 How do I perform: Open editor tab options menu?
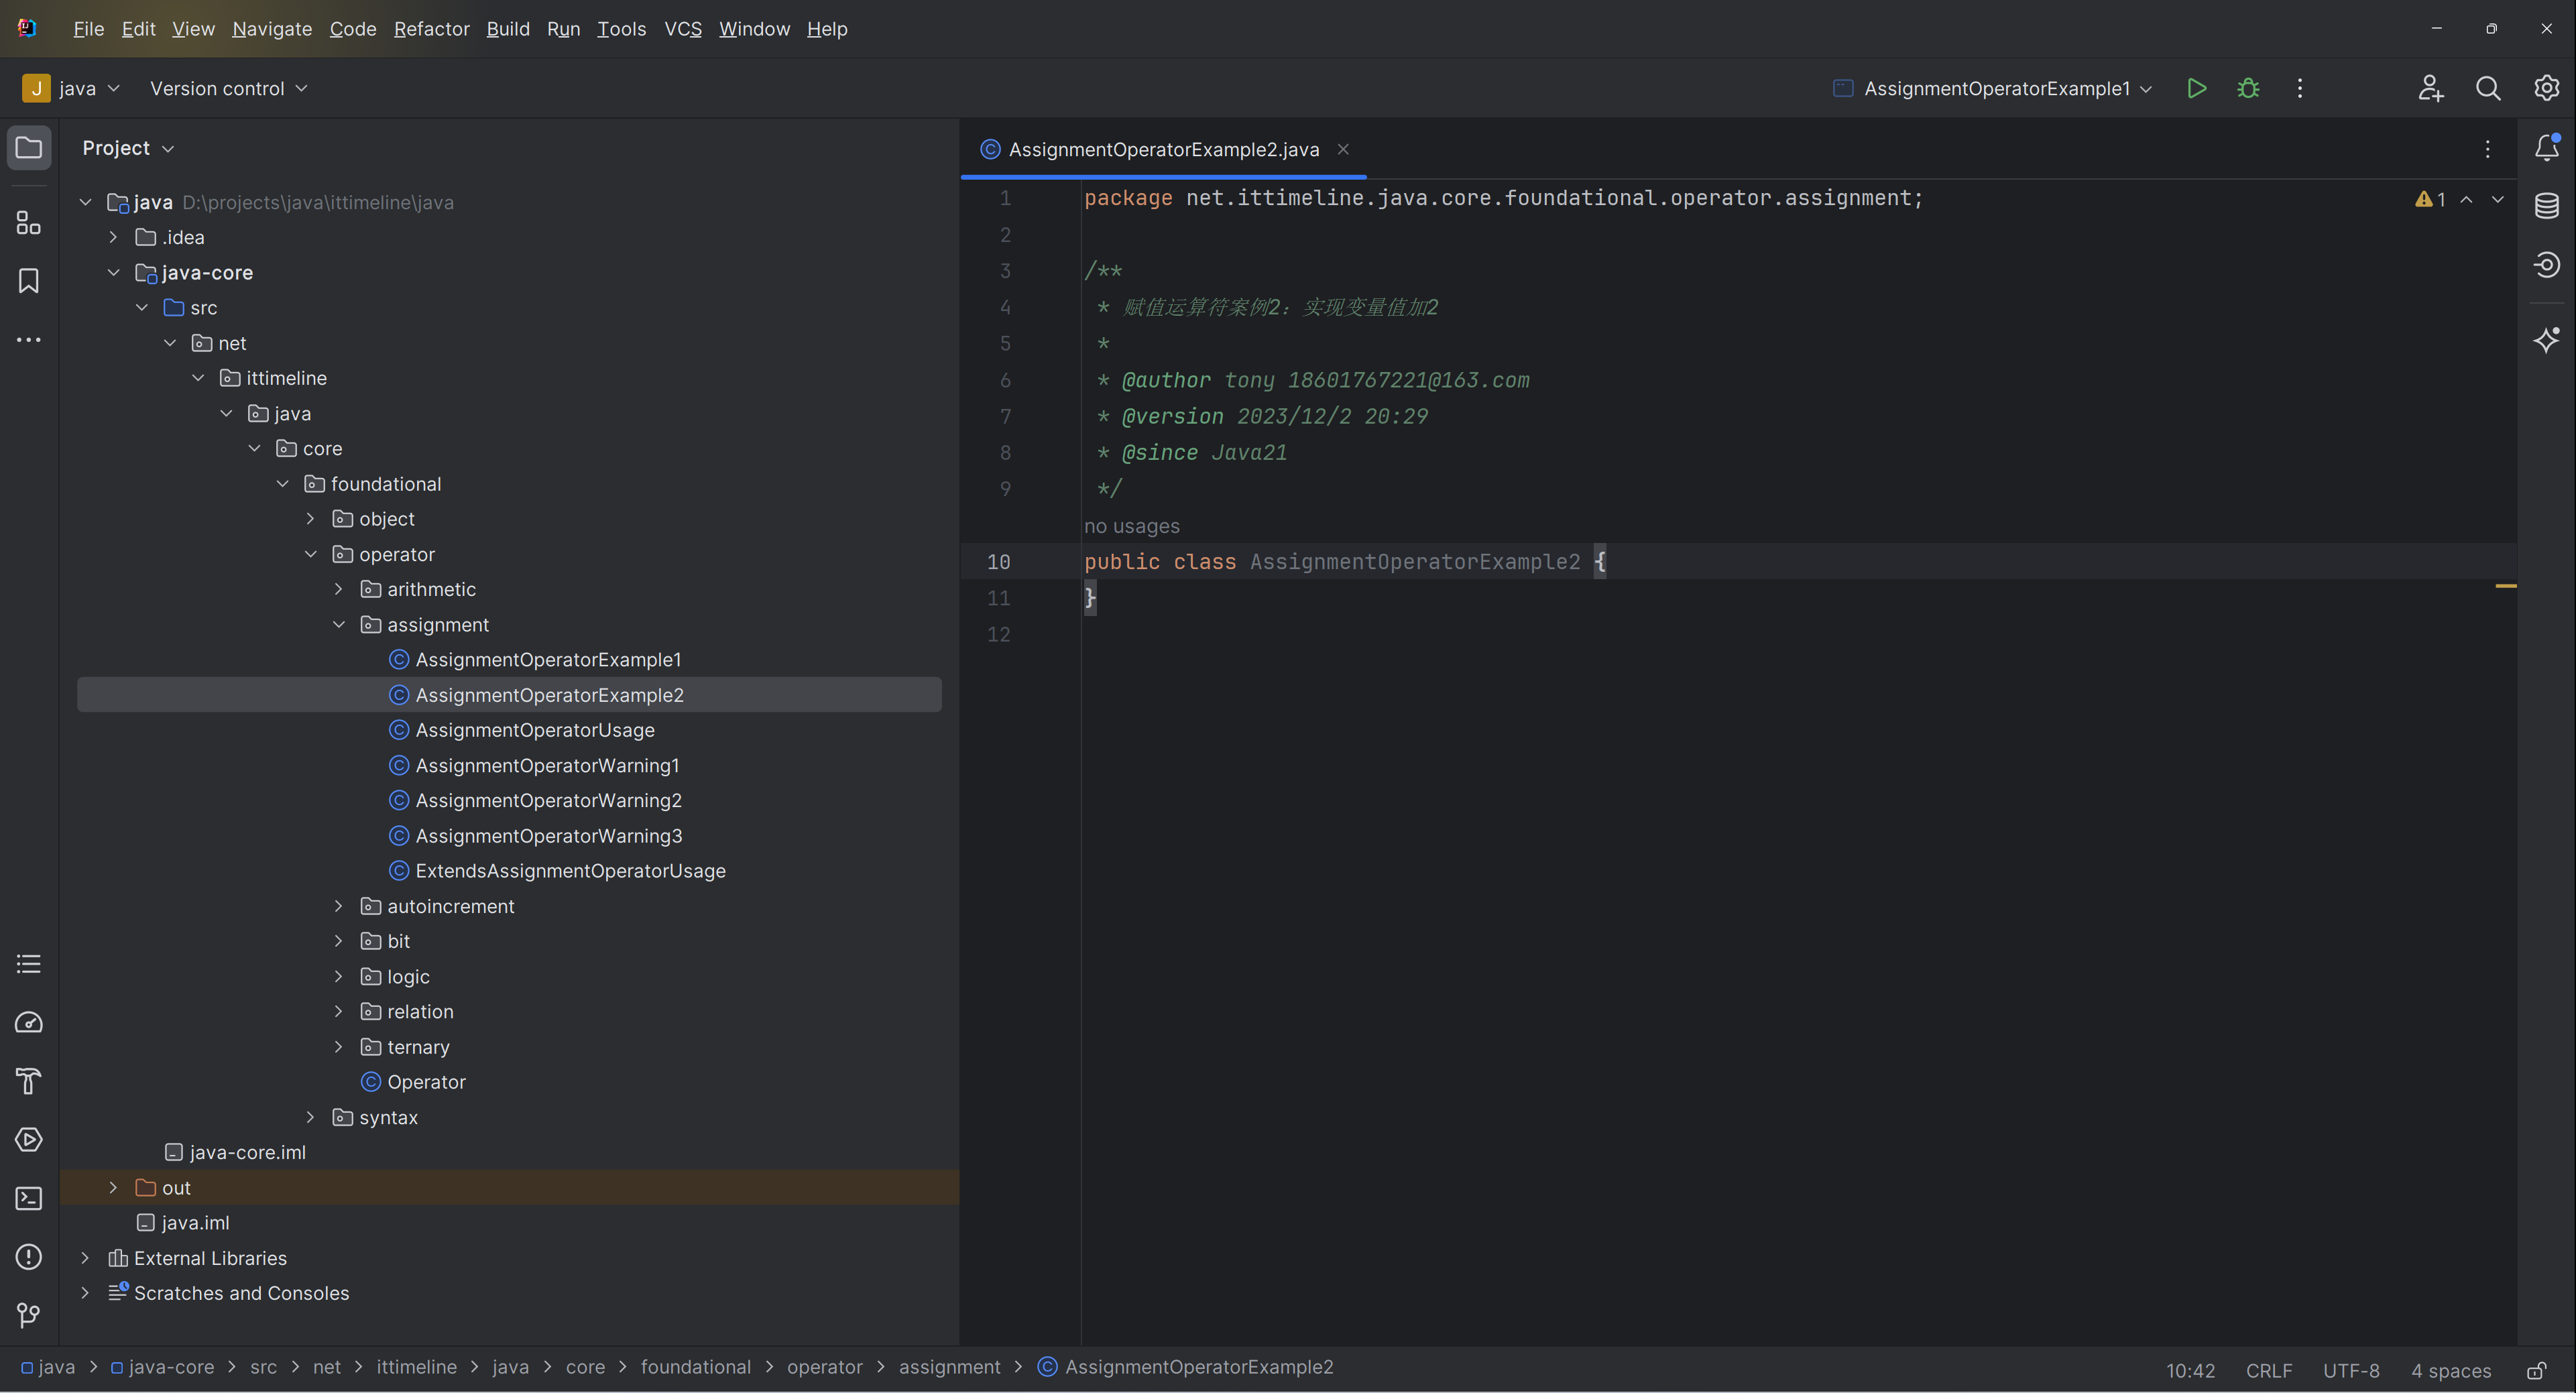2488,149
